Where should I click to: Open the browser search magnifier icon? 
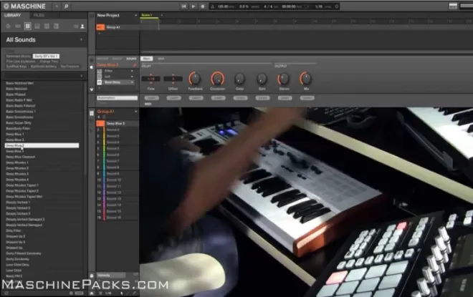pos(66,6)
